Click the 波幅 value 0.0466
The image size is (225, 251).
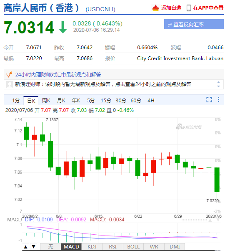[x=215, y=48]
